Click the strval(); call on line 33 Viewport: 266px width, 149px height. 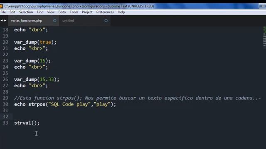27,123
